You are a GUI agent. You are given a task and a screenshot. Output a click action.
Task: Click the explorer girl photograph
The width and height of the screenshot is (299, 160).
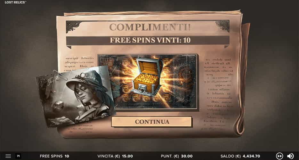click(x=76, y=96)
